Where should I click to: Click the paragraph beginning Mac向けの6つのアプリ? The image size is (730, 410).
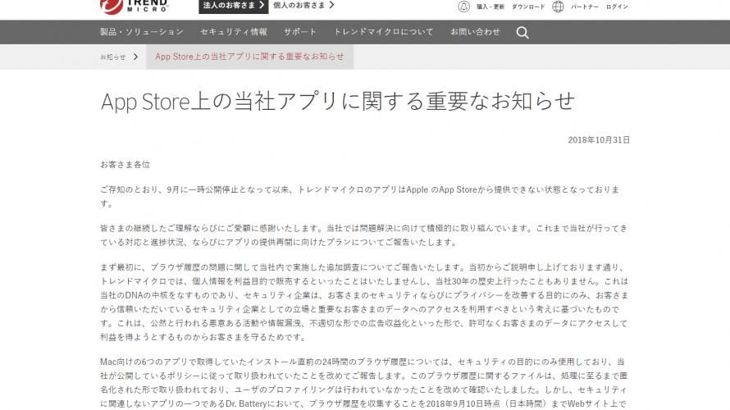click(x=363, y=383)
